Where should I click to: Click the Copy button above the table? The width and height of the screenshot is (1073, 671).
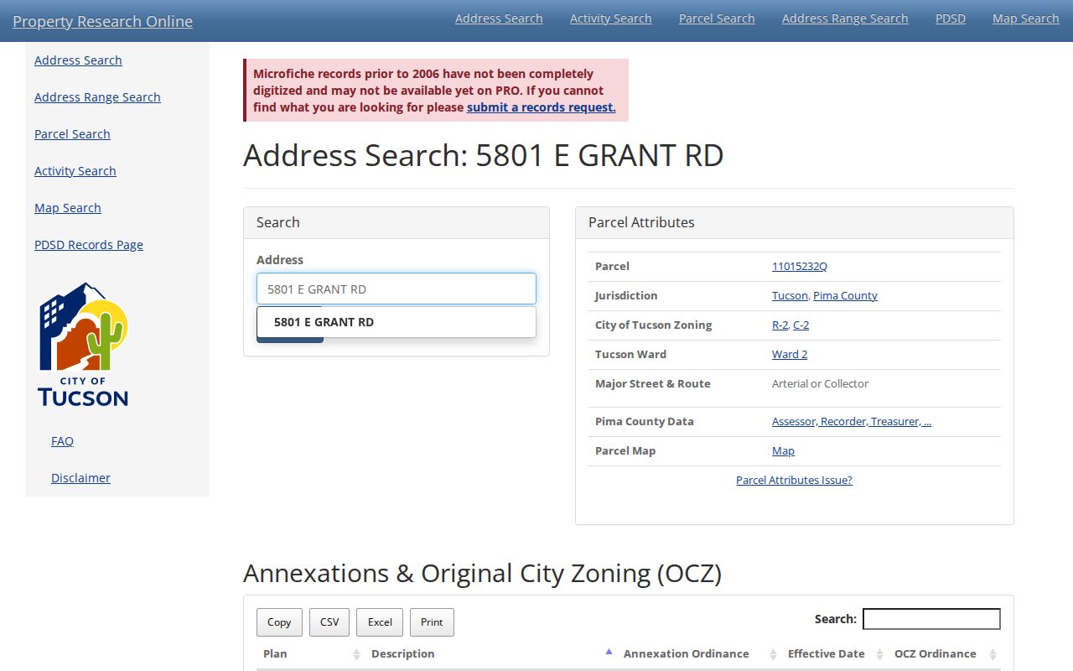pyautogui.click(x=279, y=622)
